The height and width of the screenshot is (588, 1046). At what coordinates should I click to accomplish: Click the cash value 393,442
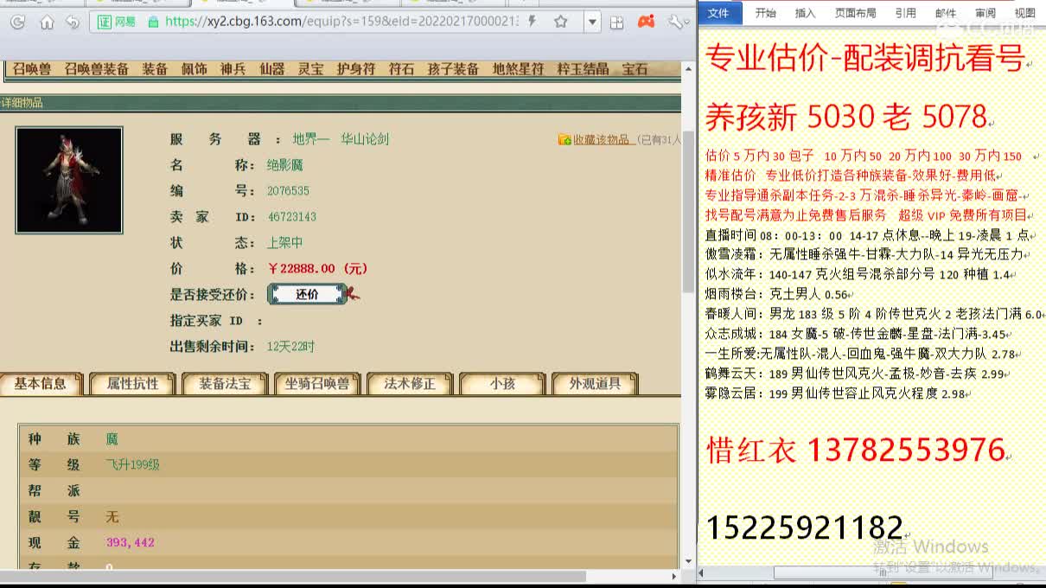click(131, 543)
